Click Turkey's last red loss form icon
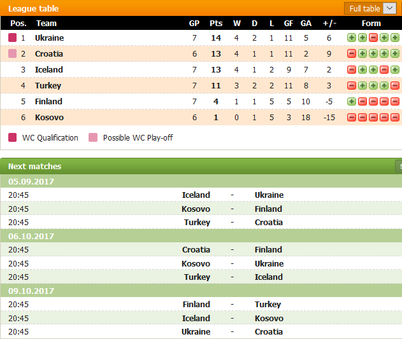This screenshot has height=339, width=402. (395, 85)
